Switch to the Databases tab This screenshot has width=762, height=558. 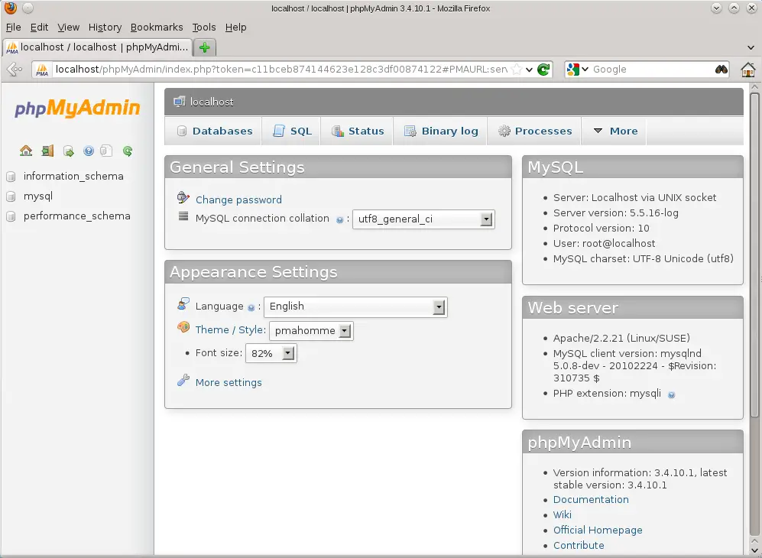click(213, 131)
